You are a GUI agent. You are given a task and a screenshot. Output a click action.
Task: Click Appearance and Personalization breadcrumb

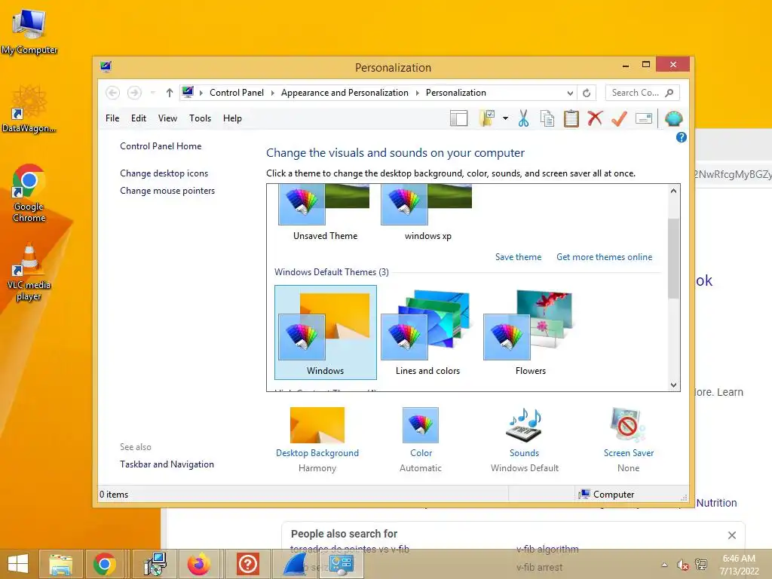345,93
